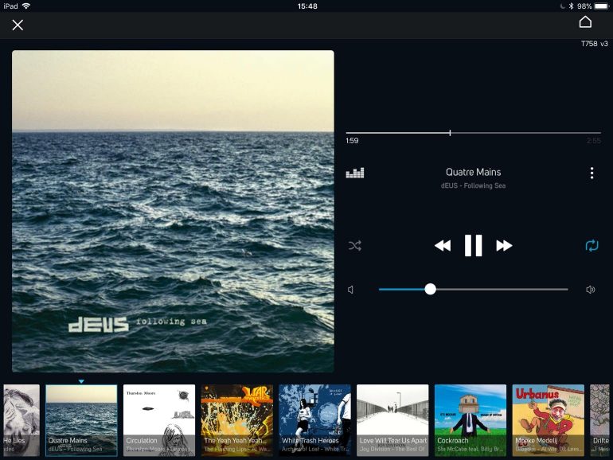Screen dimensions: 613x460
Task: Play Love Will Tear Us Apart
Action: pyautogui.click(x=392, y=420)
